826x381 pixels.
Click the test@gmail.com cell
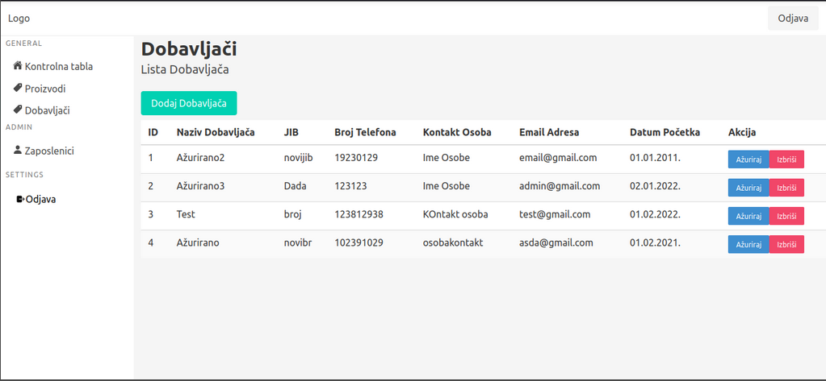click(555, 214)
